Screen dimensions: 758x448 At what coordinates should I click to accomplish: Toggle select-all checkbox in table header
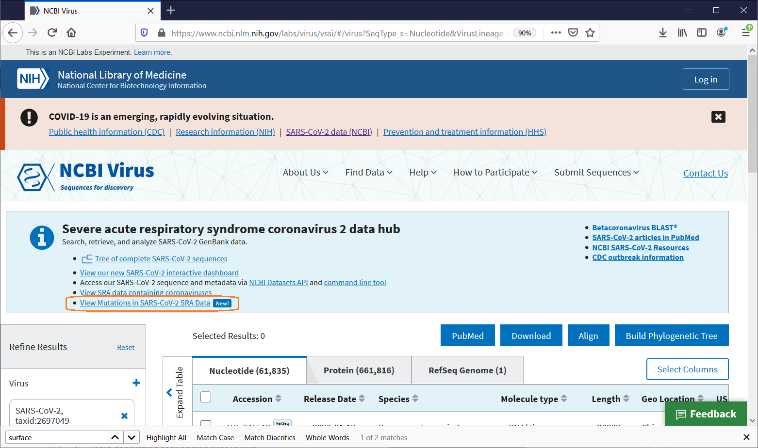[x=206, y=397]
